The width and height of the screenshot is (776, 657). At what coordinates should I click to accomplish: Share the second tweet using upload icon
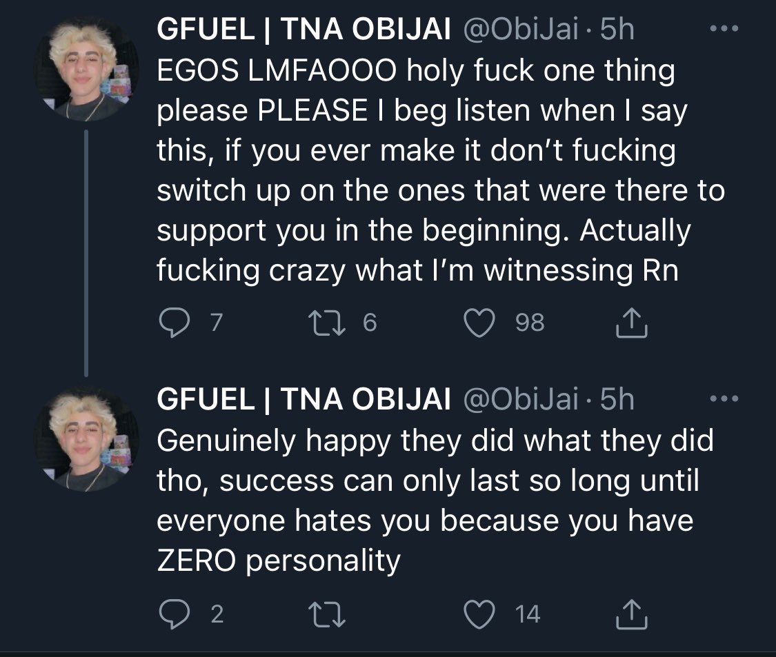(x=631, y=614)
